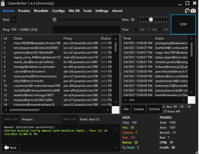
Task: Maximize the OpenBullet window
Action: [x=187, y=3]
